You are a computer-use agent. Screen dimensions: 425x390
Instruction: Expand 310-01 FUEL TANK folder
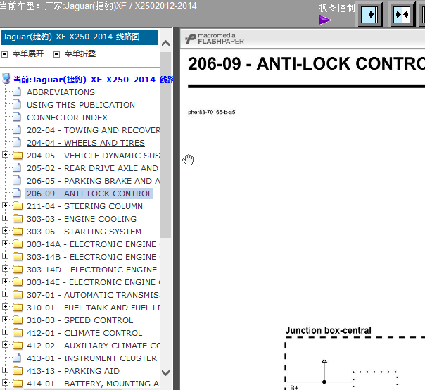pyautogui.click(x=5, y=307)
